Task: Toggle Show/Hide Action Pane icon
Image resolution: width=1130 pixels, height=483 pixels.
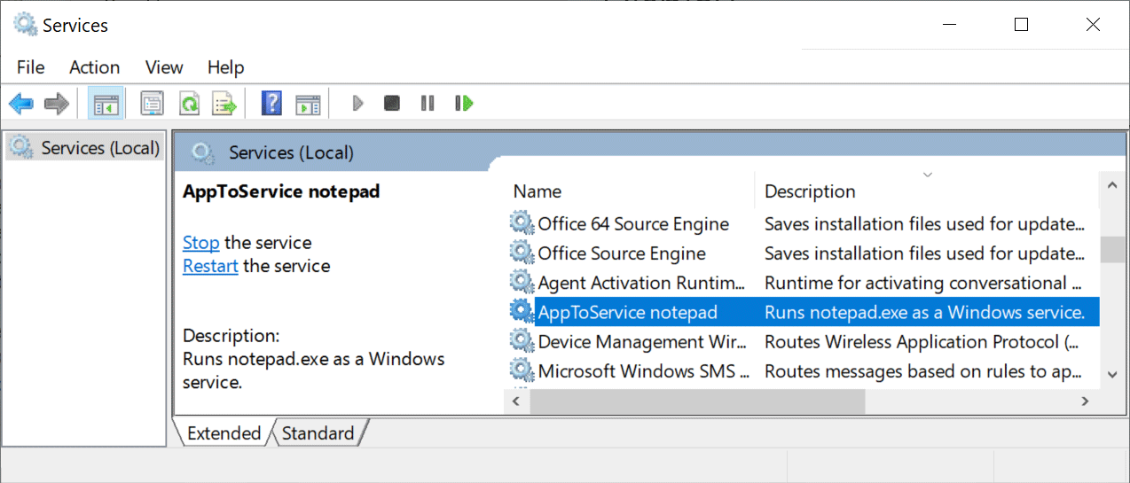Action: 308,104
